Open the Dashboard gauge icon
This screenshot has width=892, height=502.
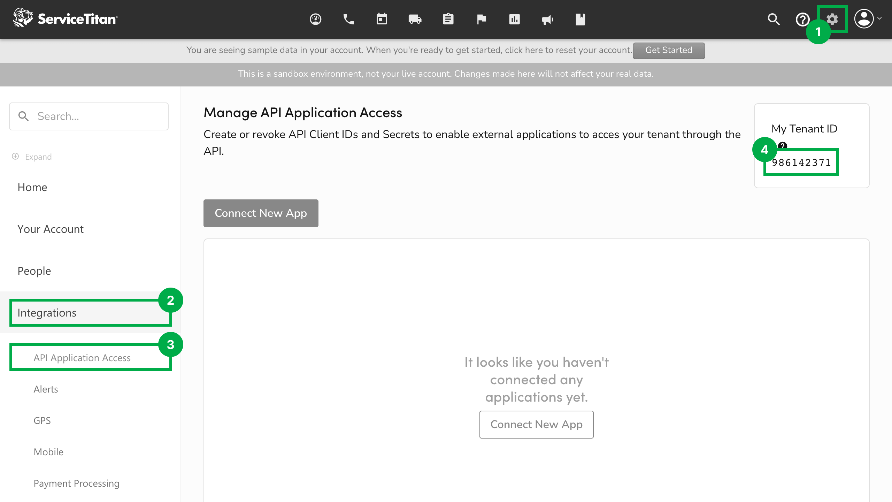coord(315,19)
